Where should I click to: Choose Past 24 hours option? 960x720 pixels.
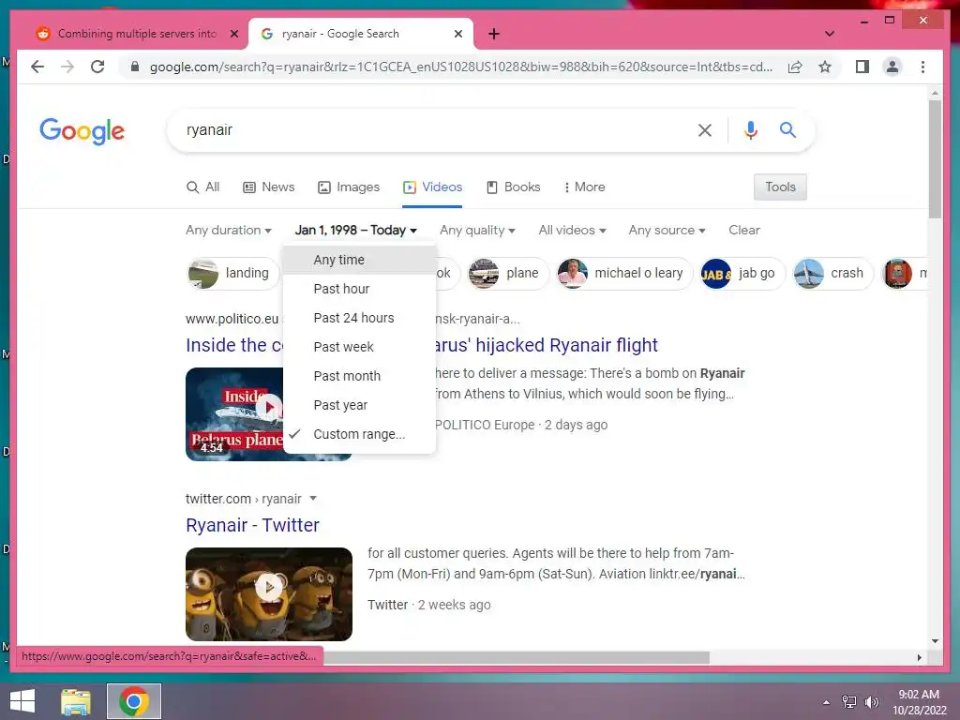(359, 318)
